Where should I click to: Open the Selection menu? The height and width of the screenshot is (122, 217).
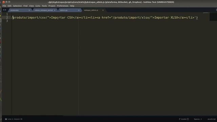click(17, 6)
